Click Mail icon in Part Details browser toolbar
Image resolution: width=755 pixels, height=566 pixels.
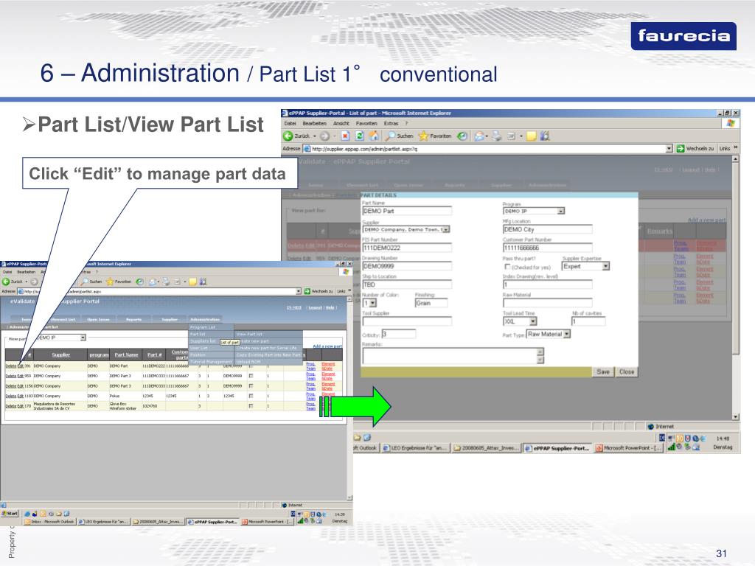(x=479, y=136)
